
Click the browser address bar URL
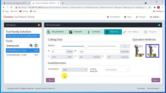click(87, 7)
